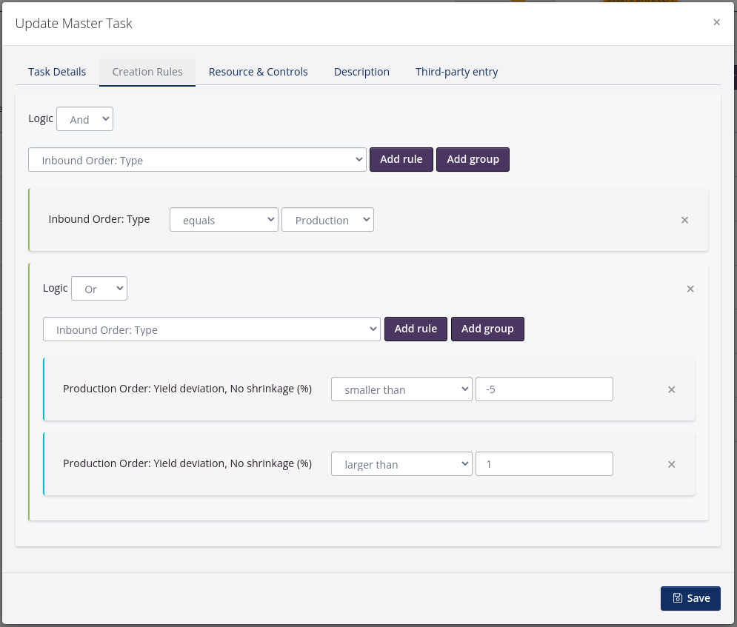Close the Update Master Task dialog
This screenshot has width=737, height=627.
click(716, 22)
